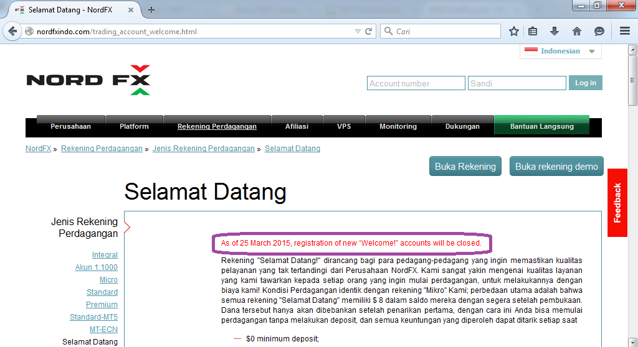Open the Akun 1:1000 sidebar link

coord(97,267)
